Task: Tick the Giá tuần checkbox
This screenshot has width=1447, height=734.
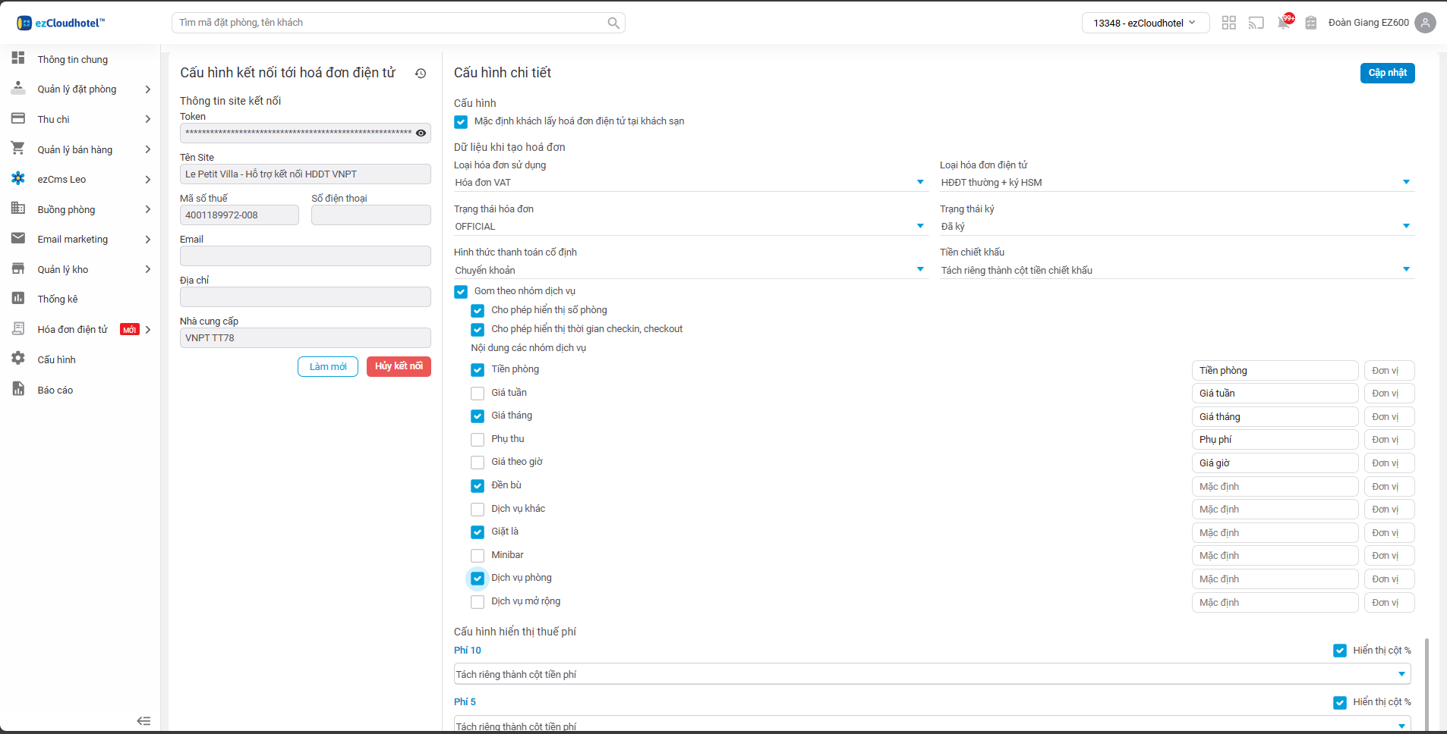Action: (478, 394)
